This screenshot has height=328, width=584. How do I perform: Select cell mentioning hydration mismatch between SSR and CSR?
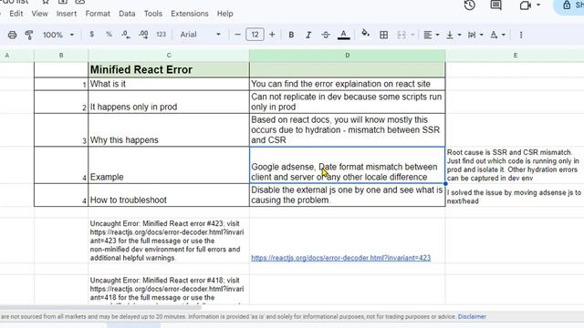pos(347,129)
